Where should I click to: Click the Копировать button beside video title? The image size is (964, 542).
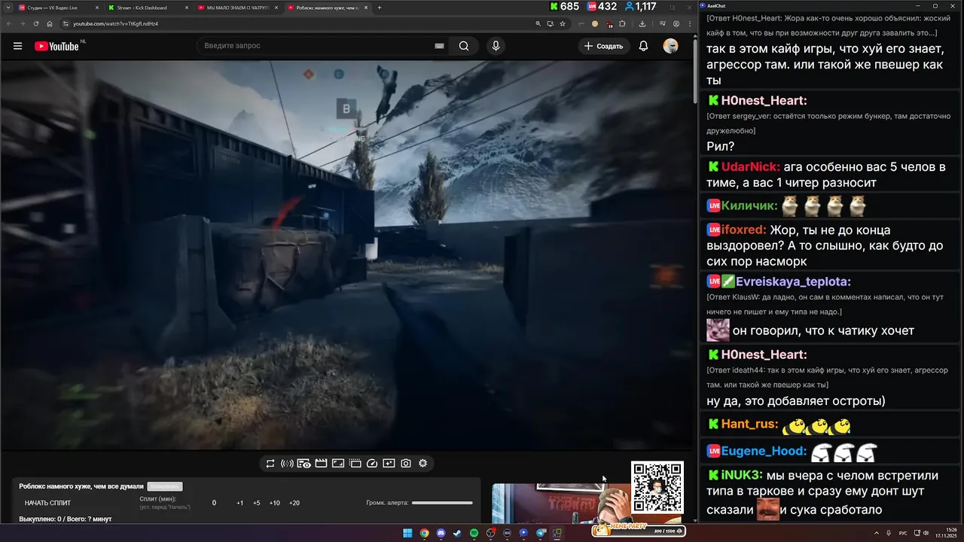tap(165, 486)
